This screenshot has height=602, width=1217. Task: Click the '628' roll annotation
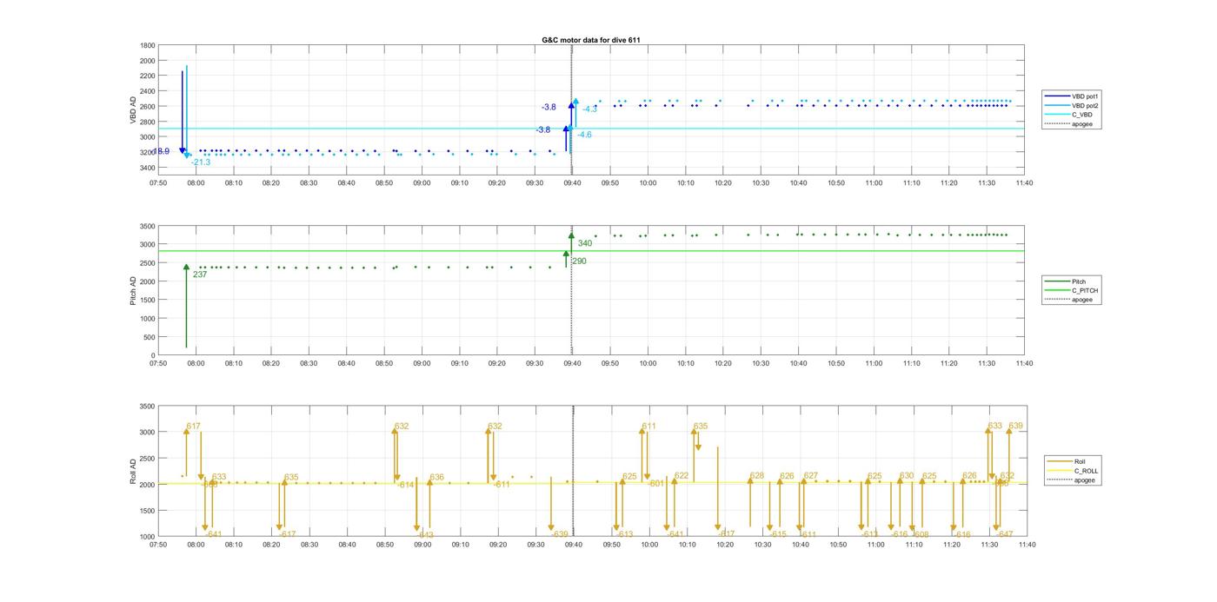click(757, 476)
